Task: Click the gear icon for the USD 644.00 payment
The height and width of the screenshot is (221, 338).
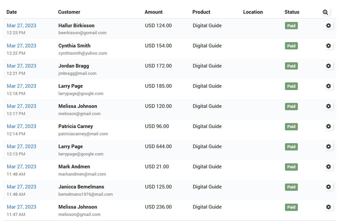Action: pos(329,146)
